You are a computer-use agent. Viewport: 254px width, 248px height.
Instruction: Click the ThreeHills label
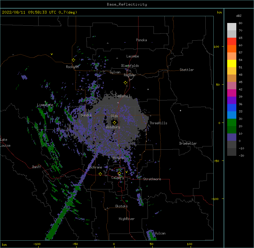click(158, 123)
